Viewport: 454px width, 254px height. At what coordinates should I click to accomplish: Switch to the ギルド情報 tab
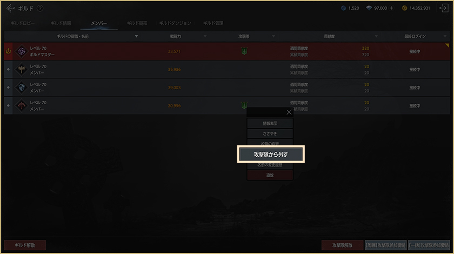click(x=61, y=23)
